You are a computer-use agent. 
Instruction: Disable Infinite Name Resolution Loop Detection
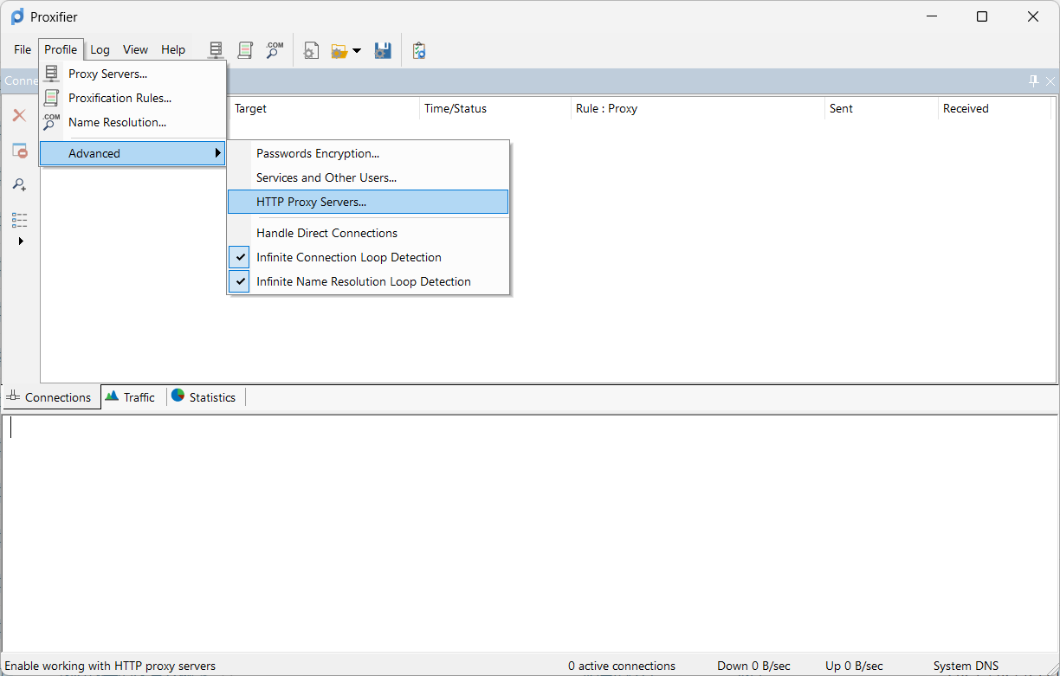363,281
